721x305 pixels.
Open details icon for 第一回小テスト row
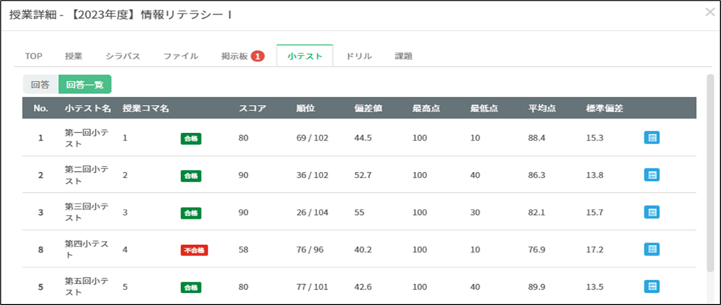[x=652, y=137]
